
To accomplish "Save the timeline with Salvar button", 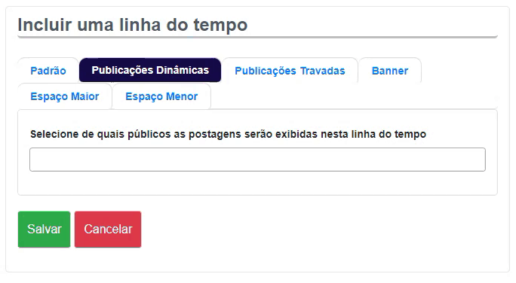I will coord(44,229).
